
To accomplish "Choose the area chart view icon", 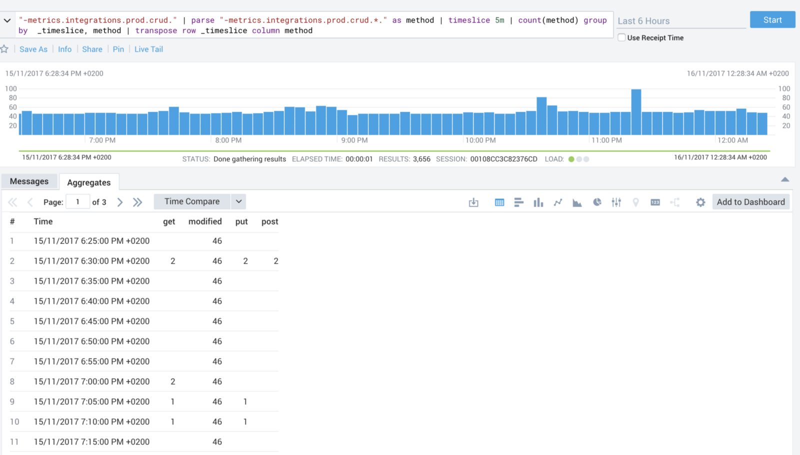I will pos(577,202).
